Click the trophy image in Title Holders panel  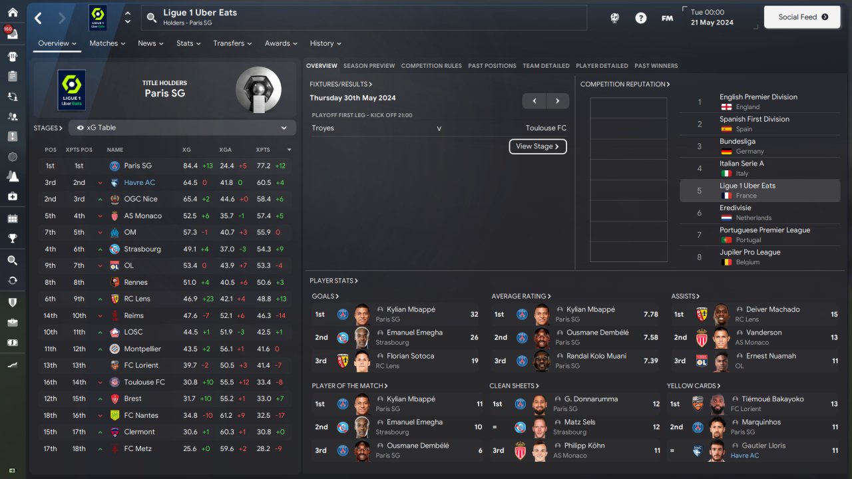coord(258,90)
